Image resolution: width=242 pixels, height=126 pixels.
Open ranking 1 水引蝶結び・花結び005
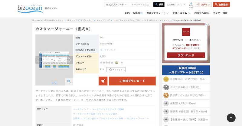pyautogui.click(x=186, y=79)
